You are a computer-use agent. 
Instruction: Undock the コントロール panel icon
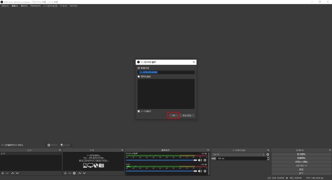330,150
